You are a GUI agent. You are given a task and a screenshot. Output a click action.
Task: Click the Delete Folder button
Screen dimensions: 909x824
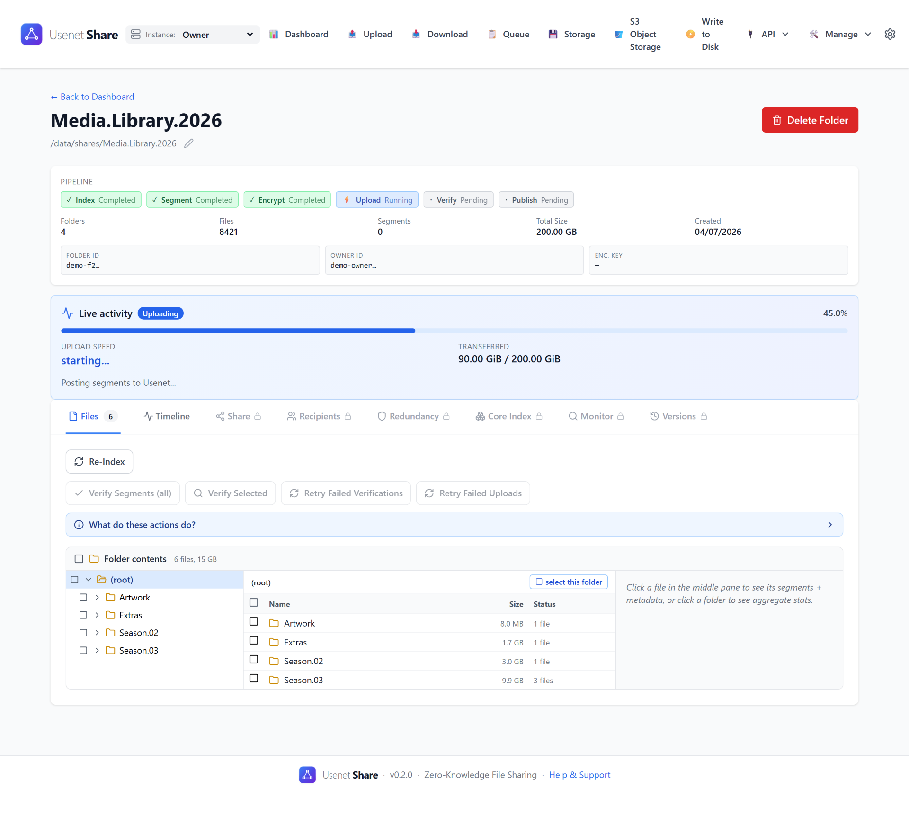(810, 120)
